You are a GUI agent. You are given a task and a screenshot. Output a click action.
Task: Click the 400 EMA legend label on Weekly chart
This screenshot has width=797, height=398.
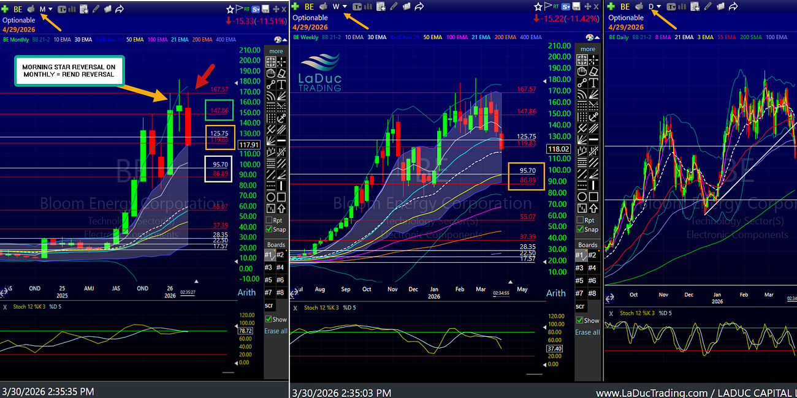531,37
